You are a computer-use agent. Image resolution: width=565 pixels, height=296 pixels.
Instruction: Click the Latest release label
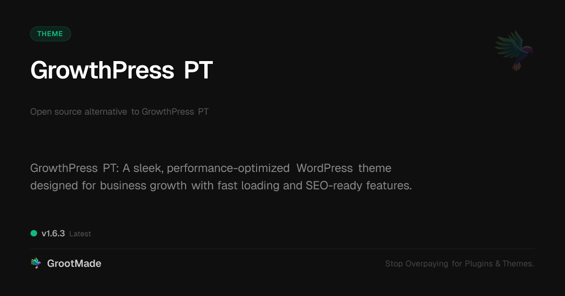pyautogui.click(x=80, y=234)
